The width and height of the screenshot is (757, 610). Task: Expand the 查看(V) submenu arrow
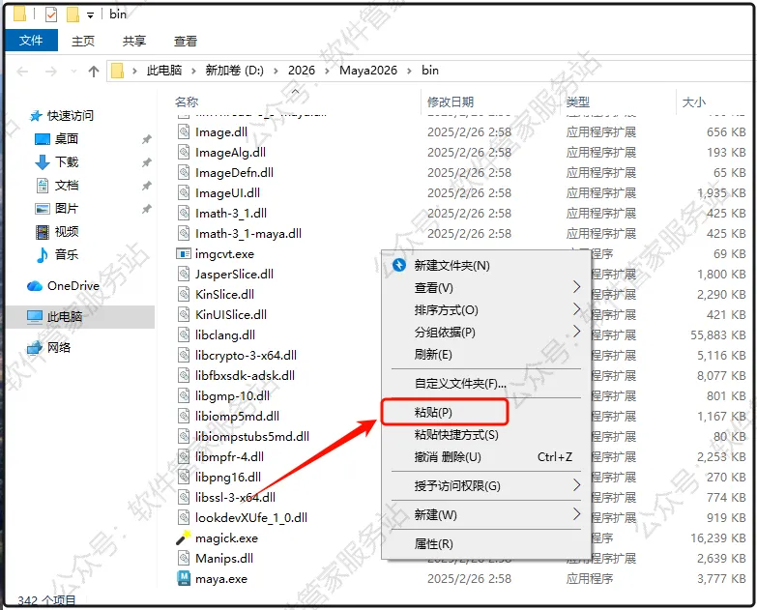pyautogui.click(x=576, y=287)
